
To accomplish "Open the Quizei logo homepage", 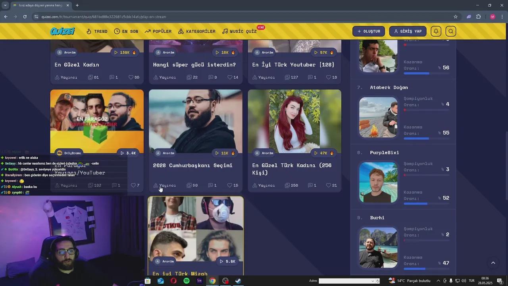I will [x=63, y=31].
